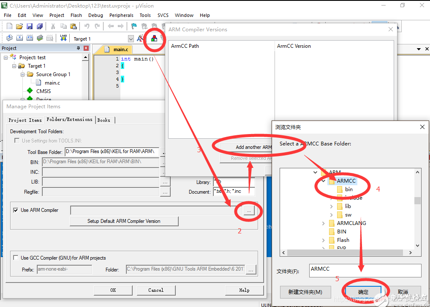This screenshot has height=307, width=430.
Task: Copy icon in toolbar
Action: click(63, 26)
